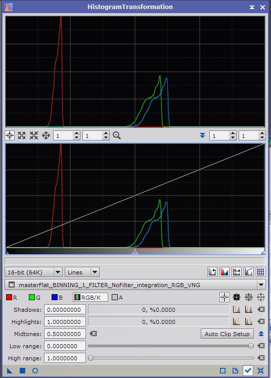271x378 pixels.
Task: Open the 16-bit (64K) resolution dropdown
Action: pyautogui.click(x=34, y=272)
